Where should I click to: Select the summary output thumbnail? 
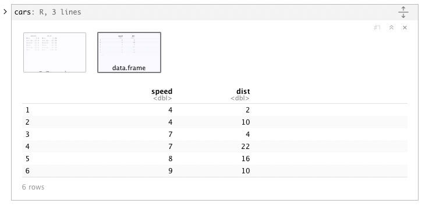[x=55, y=52]
